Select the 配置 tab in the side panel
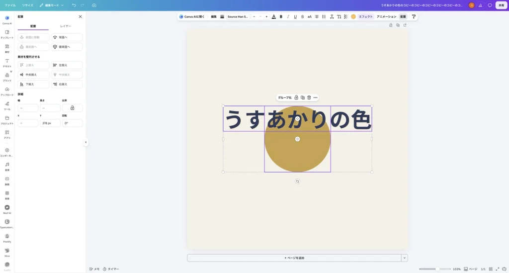 (x=33, y=26)
